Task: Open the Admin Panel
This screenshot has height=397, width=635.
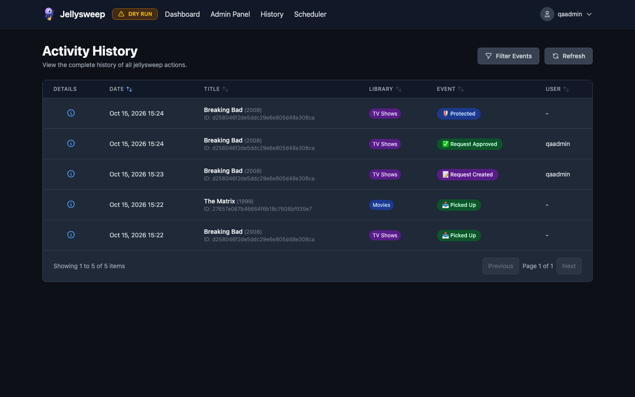Action: coord(230,14)
